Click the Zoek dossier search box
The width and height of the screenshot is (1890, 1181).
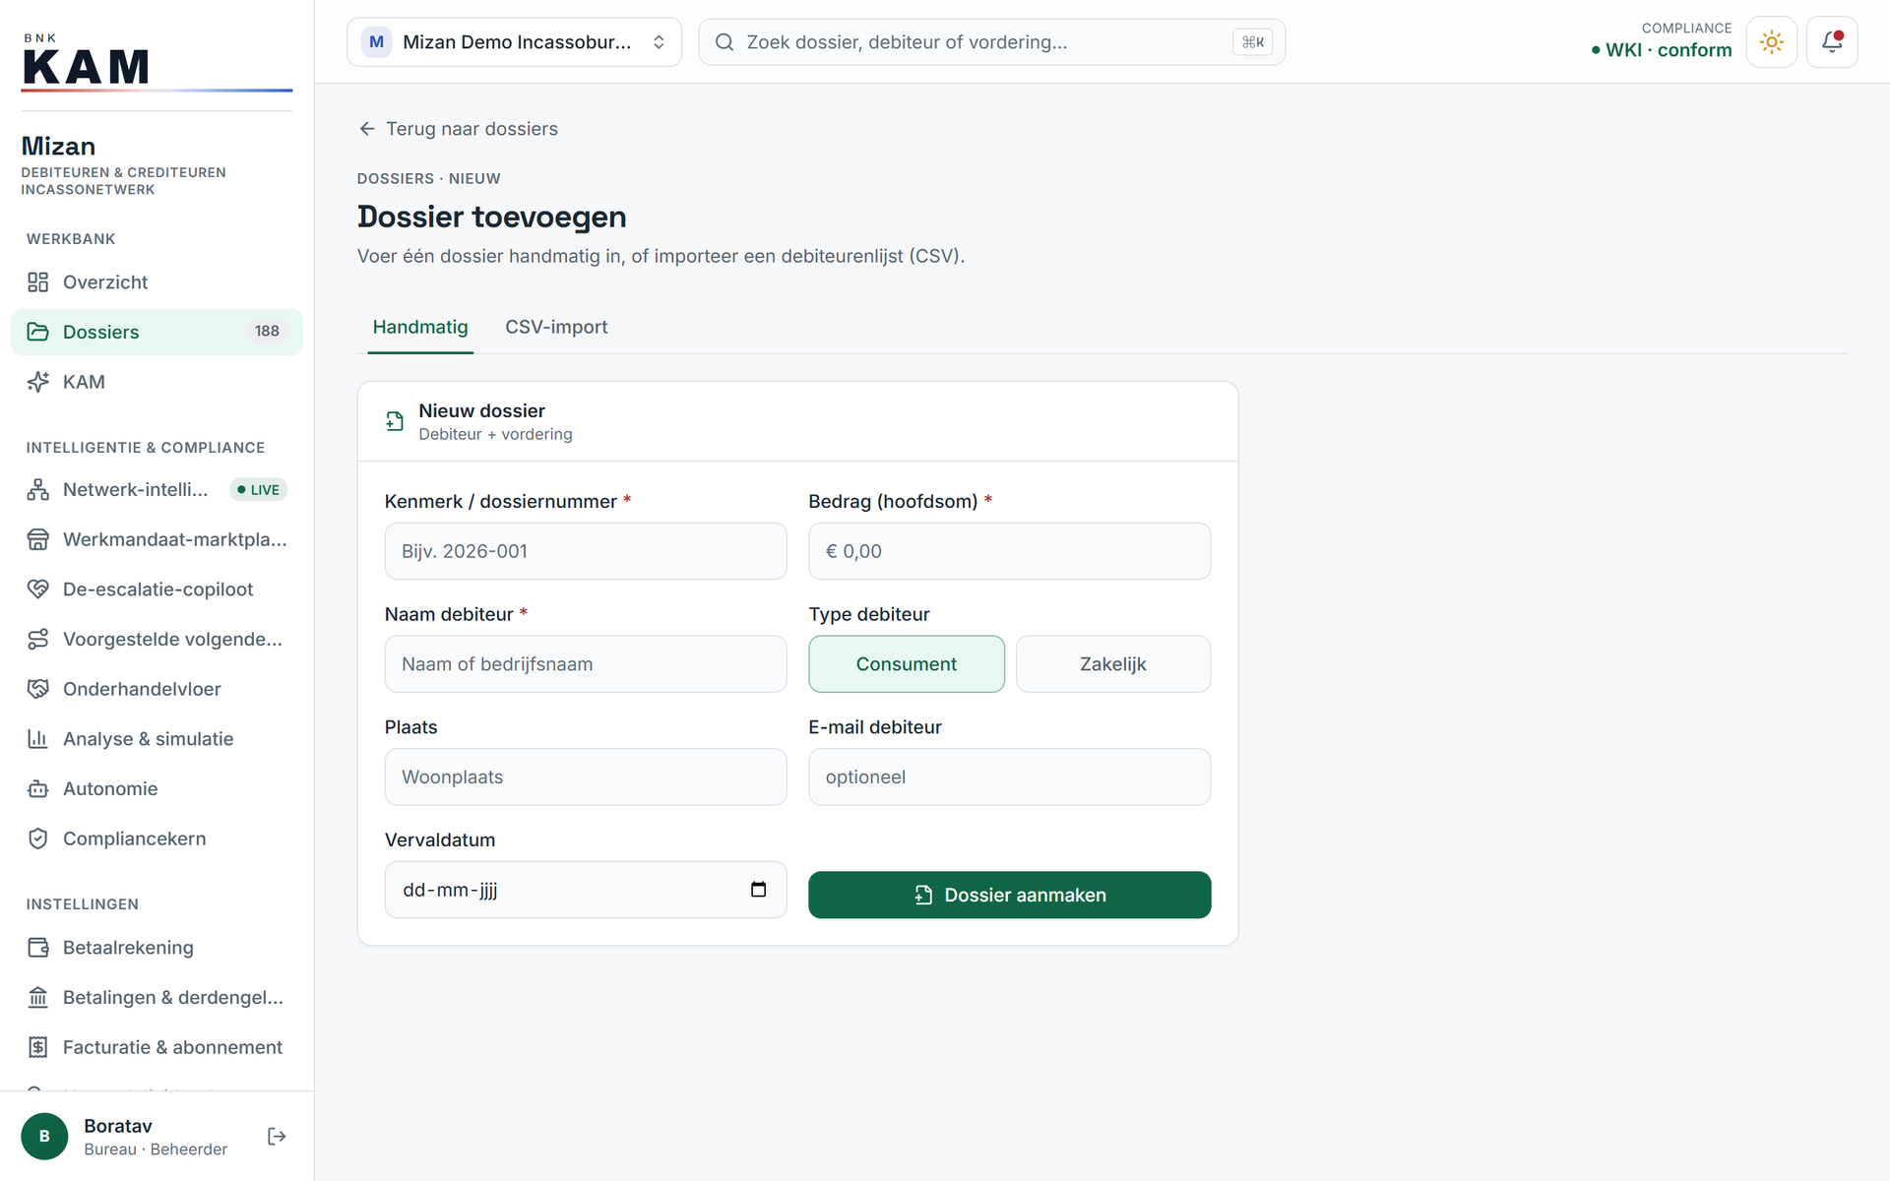[x=992, y=42]
